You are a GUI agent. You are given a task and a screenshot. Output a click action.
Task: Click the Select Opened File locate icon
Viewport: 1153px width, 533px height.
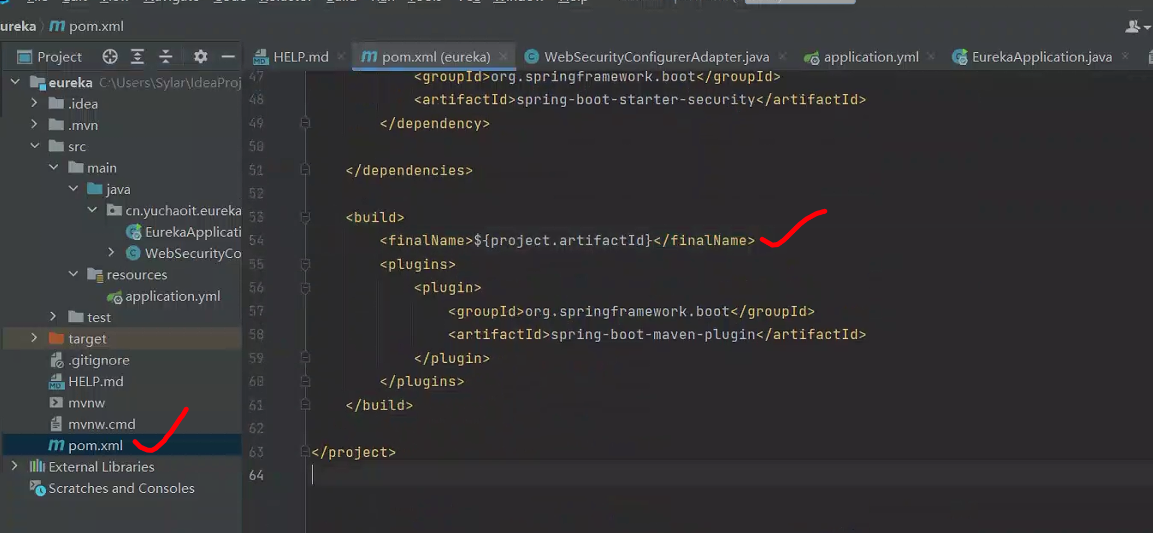110,57
